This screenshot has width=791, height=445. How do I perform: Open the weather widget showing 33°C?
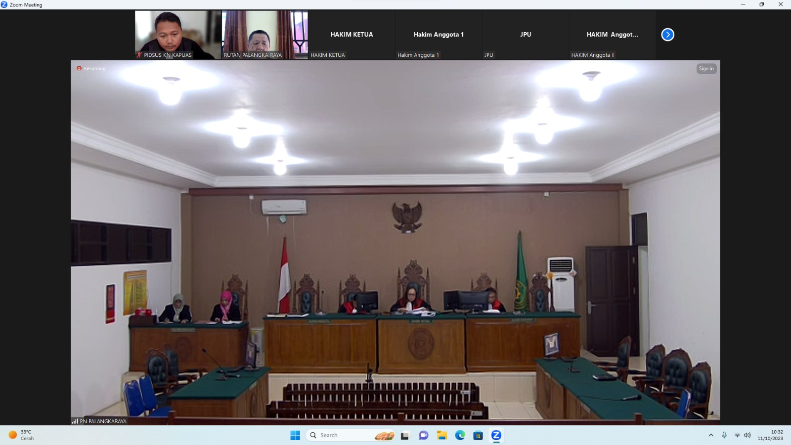pyautogui.click(x=22, y=435)
